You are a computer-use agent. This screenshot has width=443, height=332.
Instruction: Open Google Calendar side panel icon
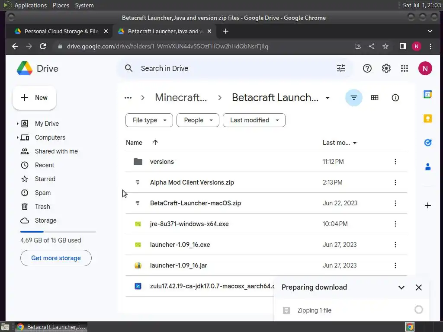point(427,94)
